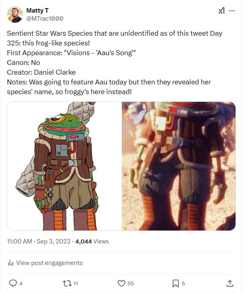The height and width of the screenshot is (293, 244).
Task: Open the frog character illustration image
Action: 65,166
